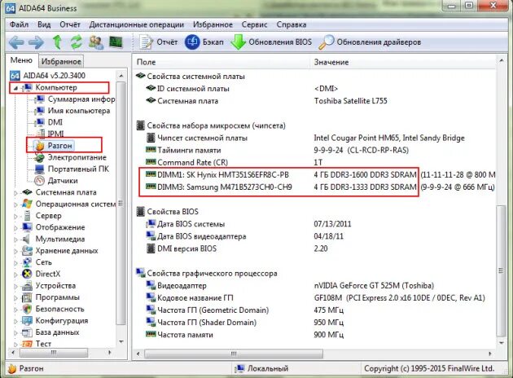Select Дата BIOS системы row
The width and height of the screenshot is (513, 378).
pos(315,224)
